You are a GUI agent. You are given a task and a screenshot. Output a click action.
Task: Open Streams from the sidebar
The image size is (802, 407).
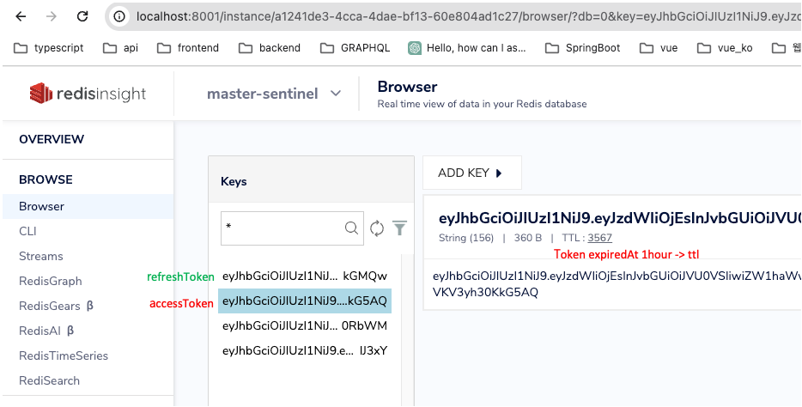(x=41, y=256)
